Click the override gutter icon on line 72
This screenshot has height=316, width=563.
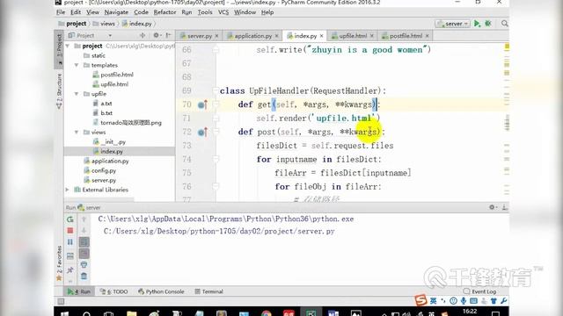point(202,133)
